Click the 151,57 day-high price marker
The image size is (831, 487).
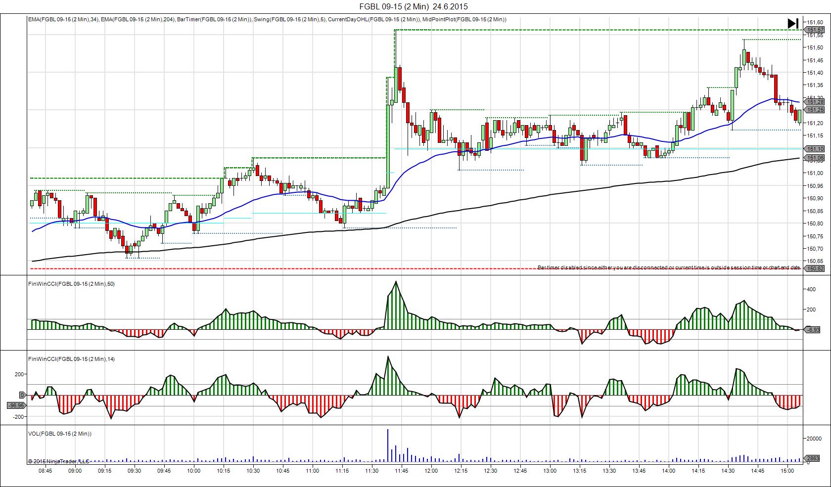(x=815, y=30)
